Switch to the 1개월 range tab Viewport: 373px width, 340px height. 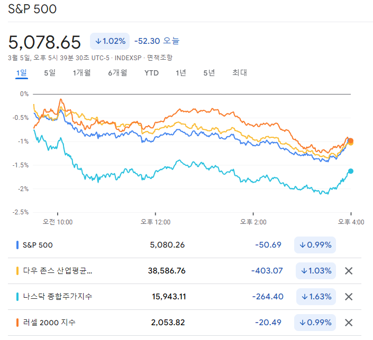[81, 73]
